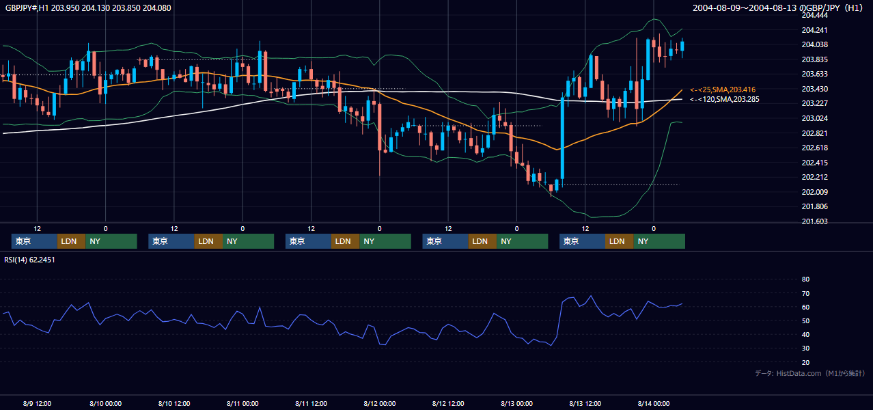Click the 203.633 price axis value

tap(816, 74)
